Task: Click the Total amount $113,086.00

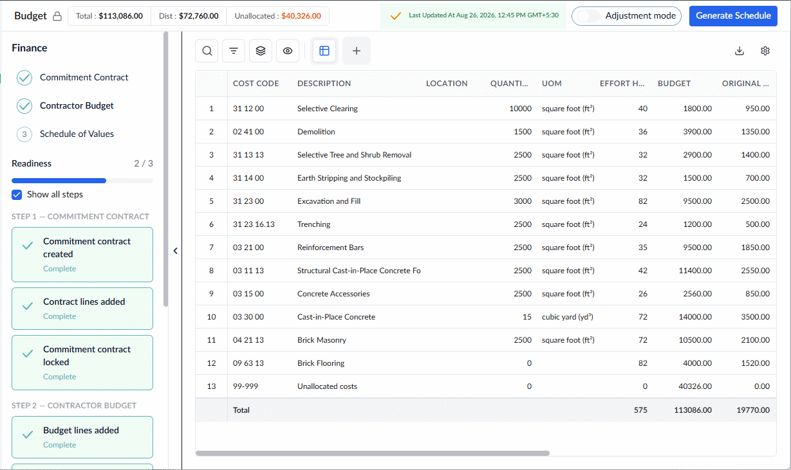Action: (121, 16)
